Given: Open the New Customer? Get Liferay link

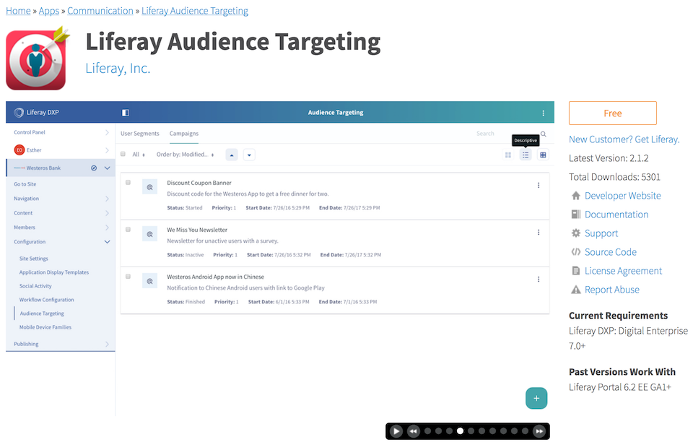Looking at the screenshot, I should tap(624, 139).
